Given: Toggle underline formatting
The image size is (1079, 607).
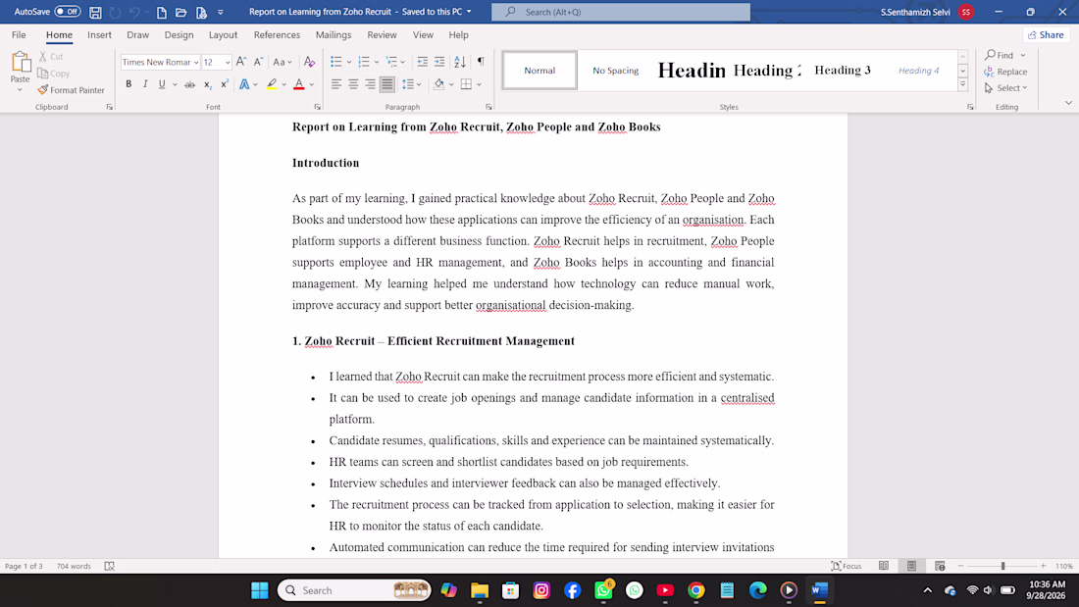Looking at the screenshot, I should (162, 84).
